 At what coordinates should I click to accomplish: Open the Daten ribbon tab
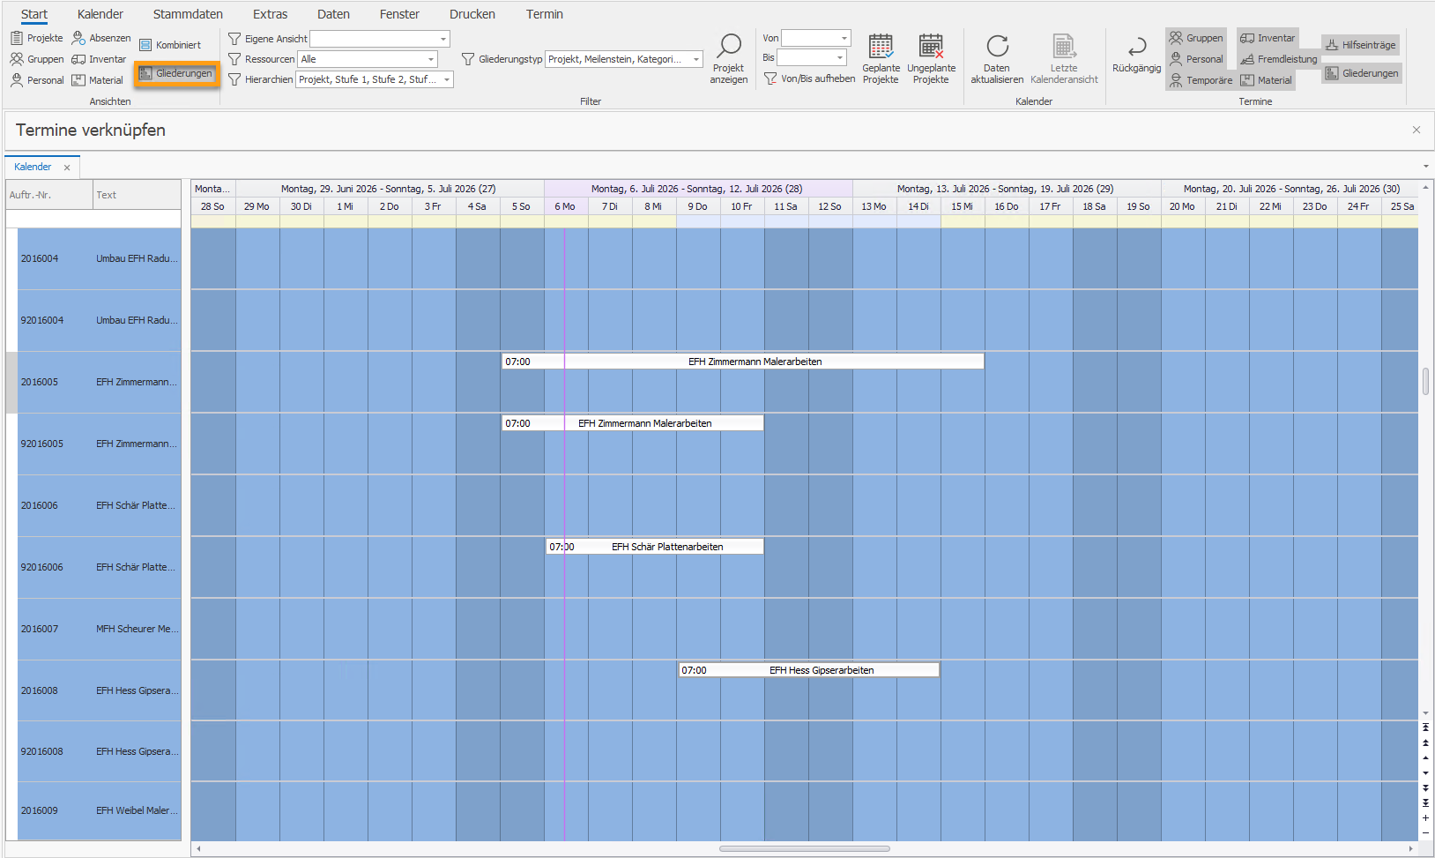333,14
